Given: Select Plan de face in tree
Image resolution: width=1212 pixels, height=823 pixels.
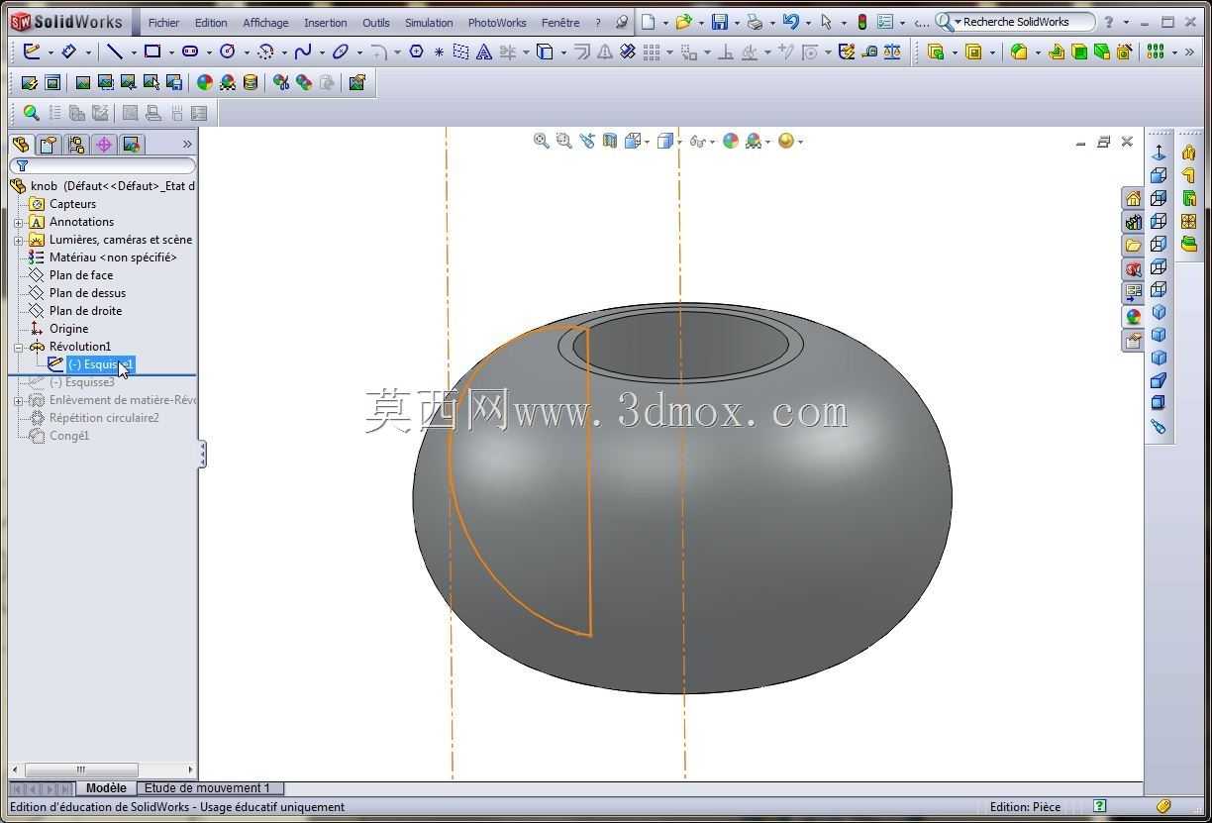Looking at the screenshot, I should pyautogui.click(x=81, y=275).
